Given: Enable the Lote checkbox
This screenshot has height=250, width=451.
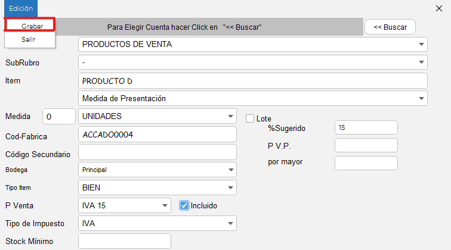Looking at the screenshot, I should coord(250,118).
